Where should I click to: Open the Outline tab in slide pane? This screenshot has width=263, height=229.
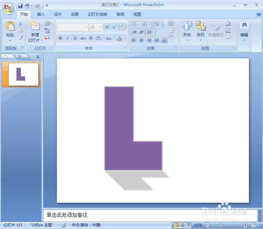(20, 57)
